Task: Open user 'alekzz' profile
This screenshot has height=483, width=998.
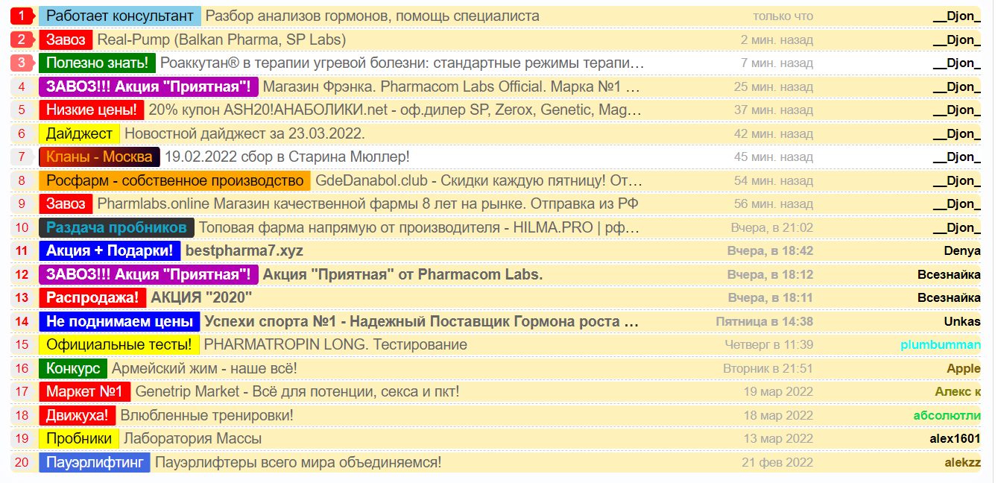Action: (x=966, y=461)
